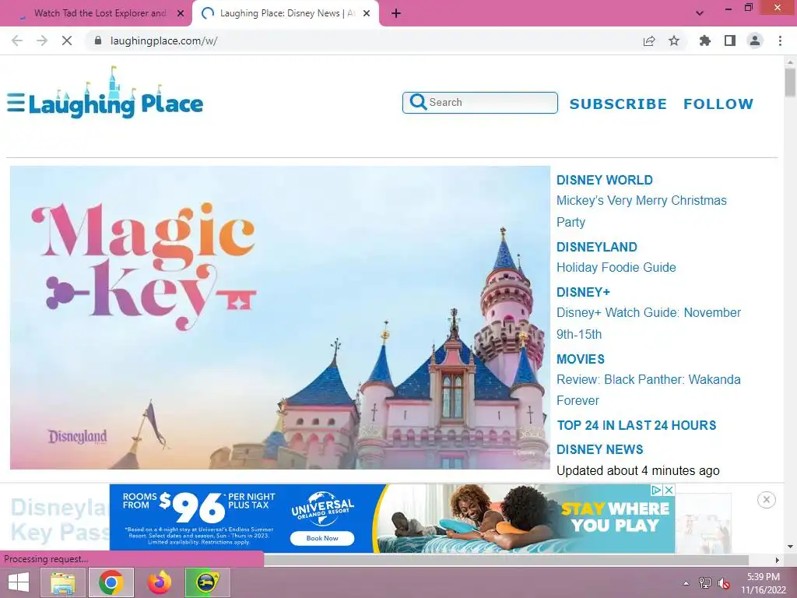This screenshot has height=598, width=797.
Task: Open the Windows Start menu
Action: point(19,582)
